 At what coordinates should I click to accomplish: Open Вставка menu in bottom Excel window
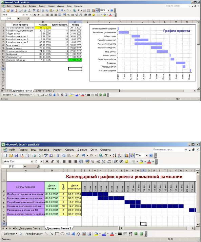(44, 150)
